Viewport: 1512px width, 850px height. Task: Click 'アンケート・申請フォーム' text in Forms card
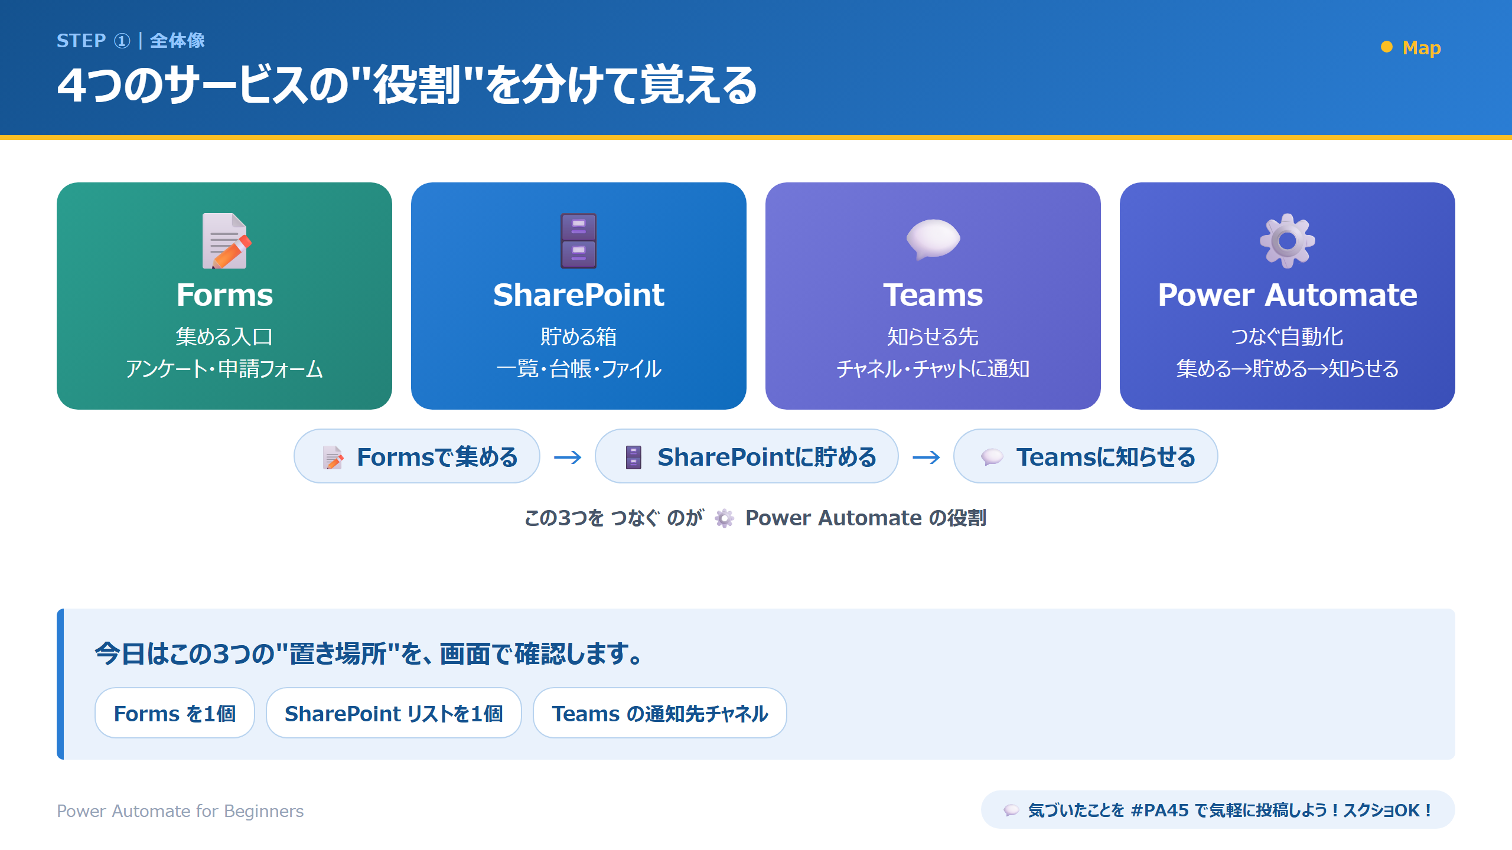tap(224, 369)
